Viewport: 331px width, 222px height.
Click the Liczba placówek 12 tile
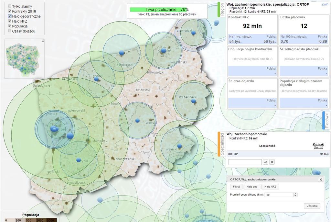(x=304, y=29)
